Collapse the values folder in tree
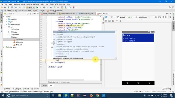Image resolution: width=175 pixels, height=98 pixels. pyautogui.click(x=9, y=37)
